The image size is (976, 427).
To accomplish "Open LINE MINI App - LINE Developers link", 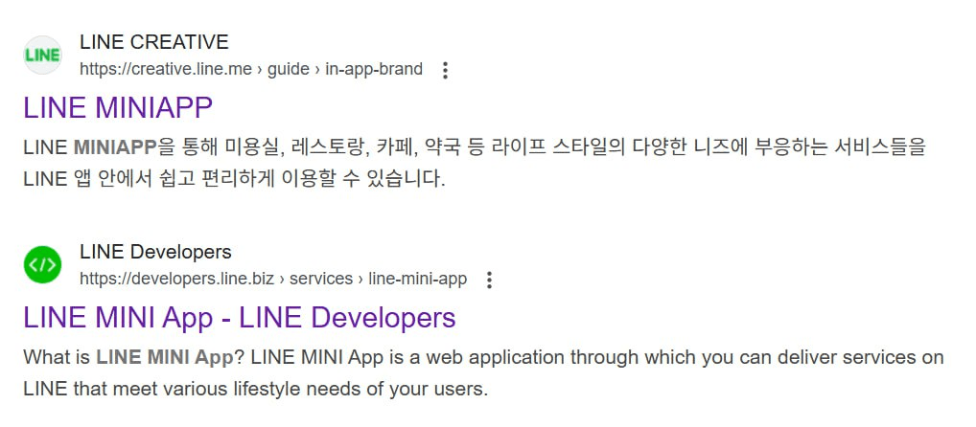I will (x=240, y=318).
